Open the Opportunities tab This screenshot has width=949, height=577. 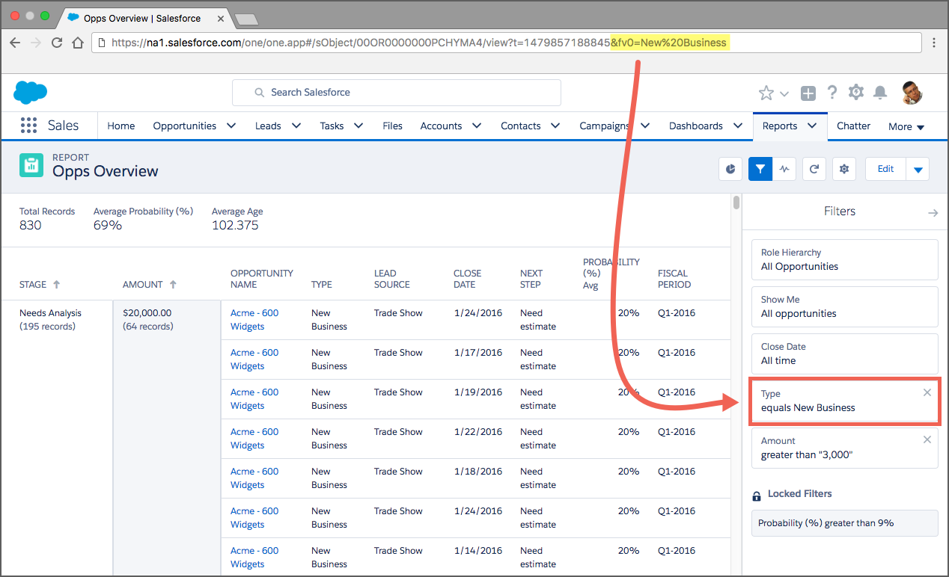(x=185, y=126)
